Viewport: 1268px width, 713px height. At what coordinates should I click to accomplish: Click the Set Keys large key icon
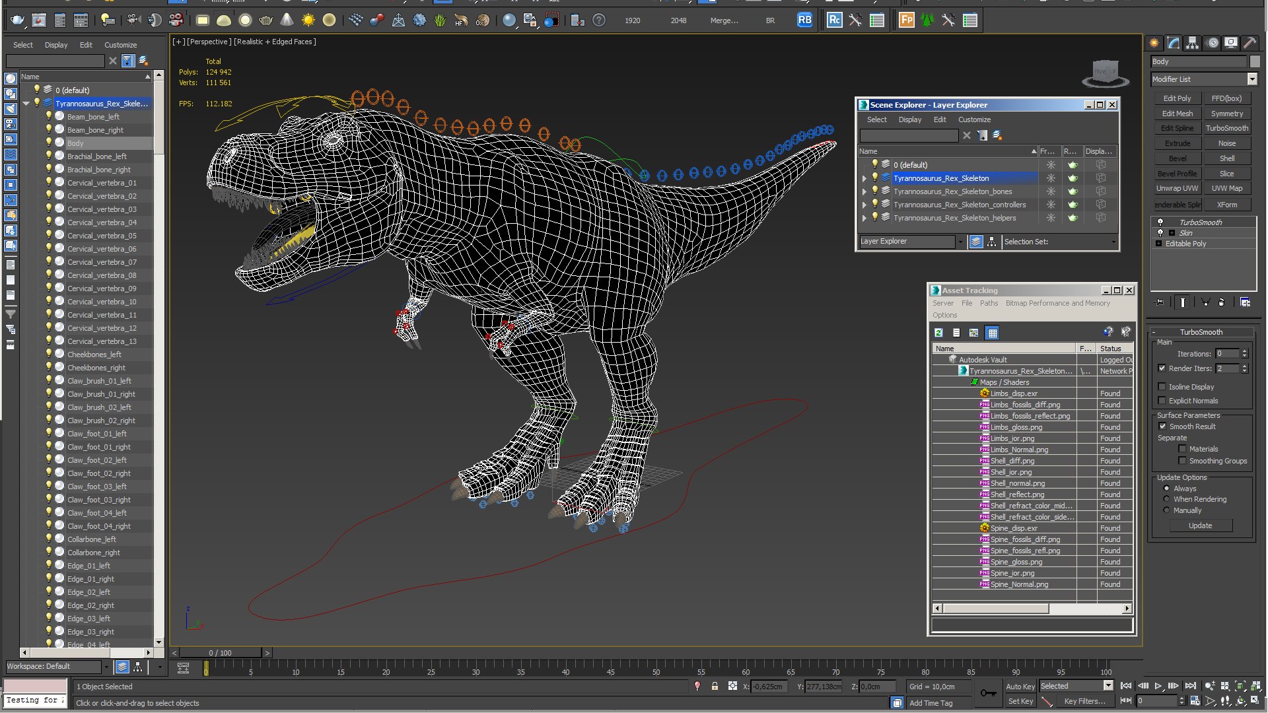click(x=988, y=693)
